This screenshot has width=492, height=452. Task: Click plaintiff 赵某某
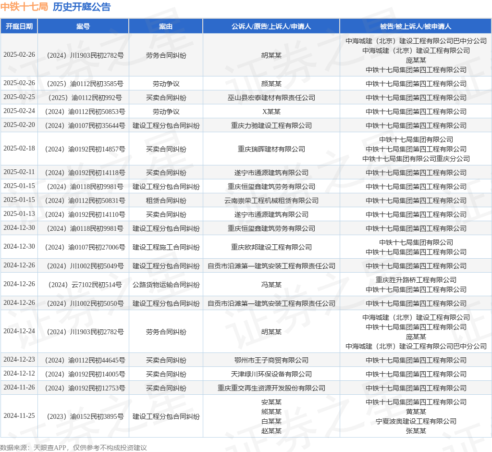(x=271, y=431)
